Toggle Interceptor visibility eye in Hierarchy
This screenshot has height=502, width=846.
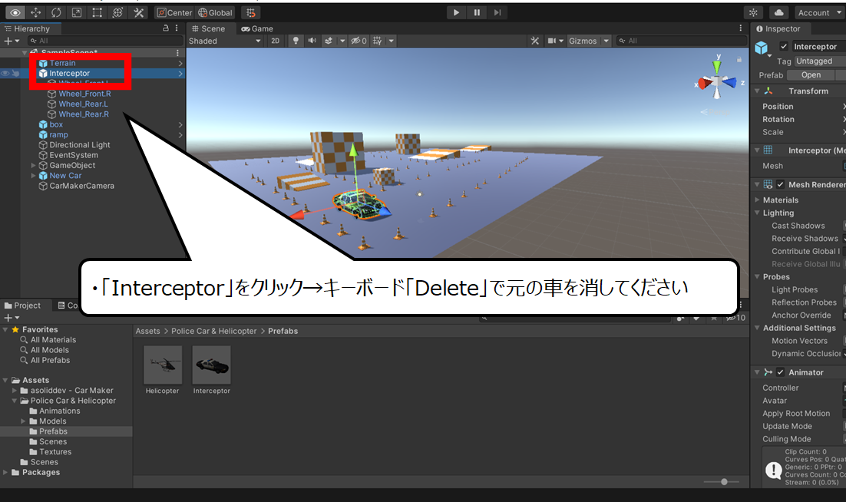click(x=5, y=74)
